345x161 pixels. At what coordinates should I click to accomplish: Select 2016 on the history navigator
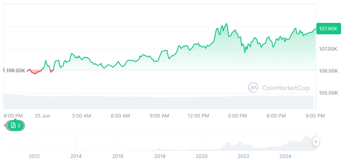pos(118,156)
